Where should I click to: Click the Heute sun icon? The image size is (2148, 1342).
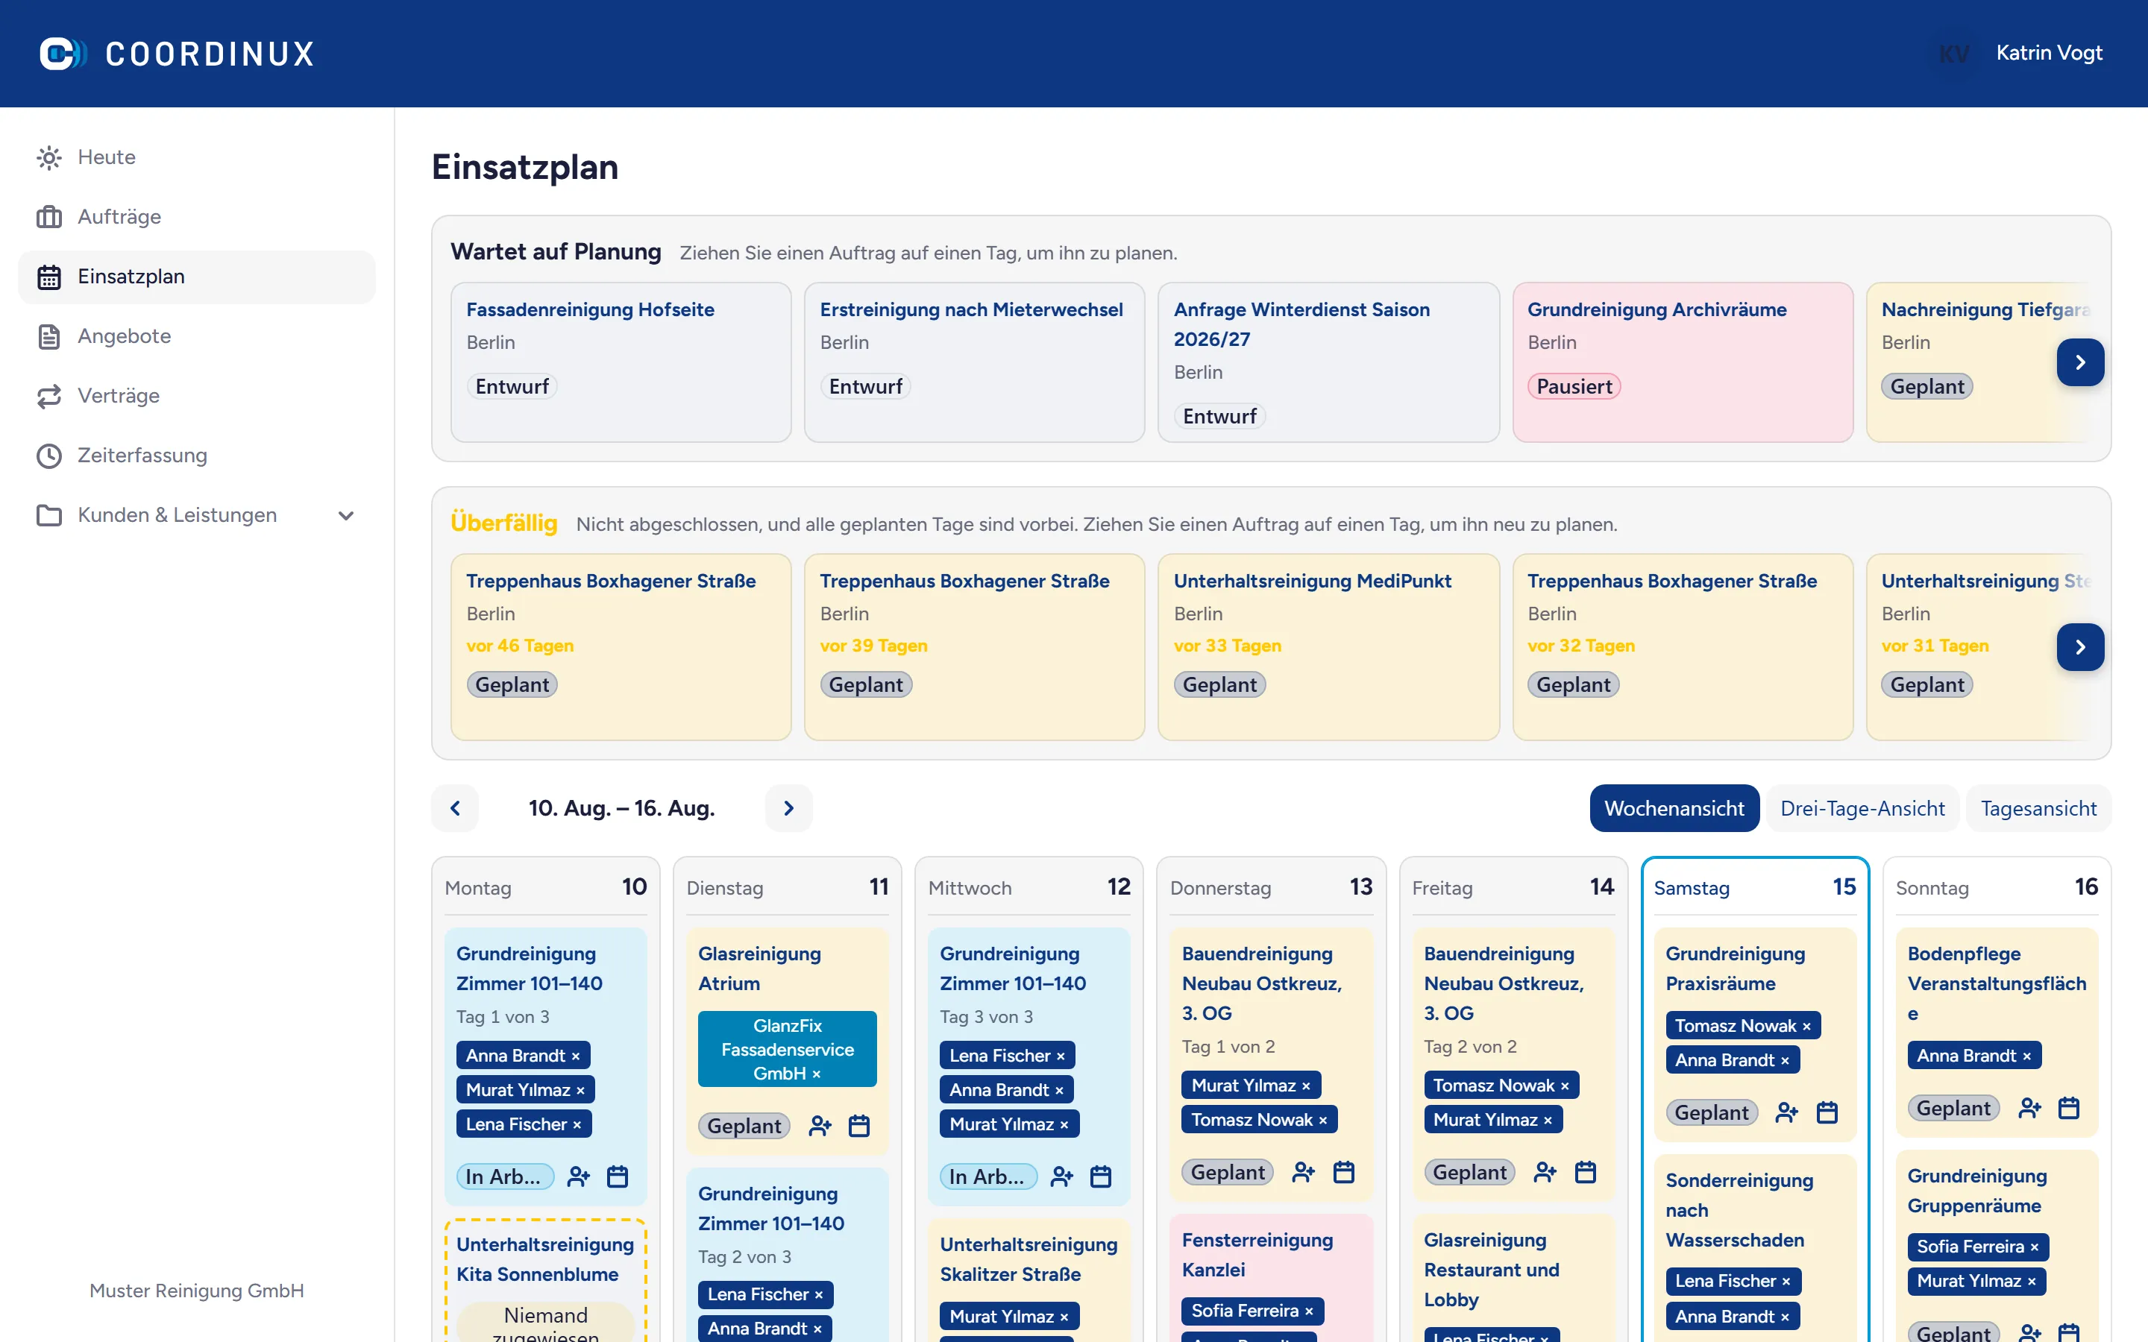(48, 158)
